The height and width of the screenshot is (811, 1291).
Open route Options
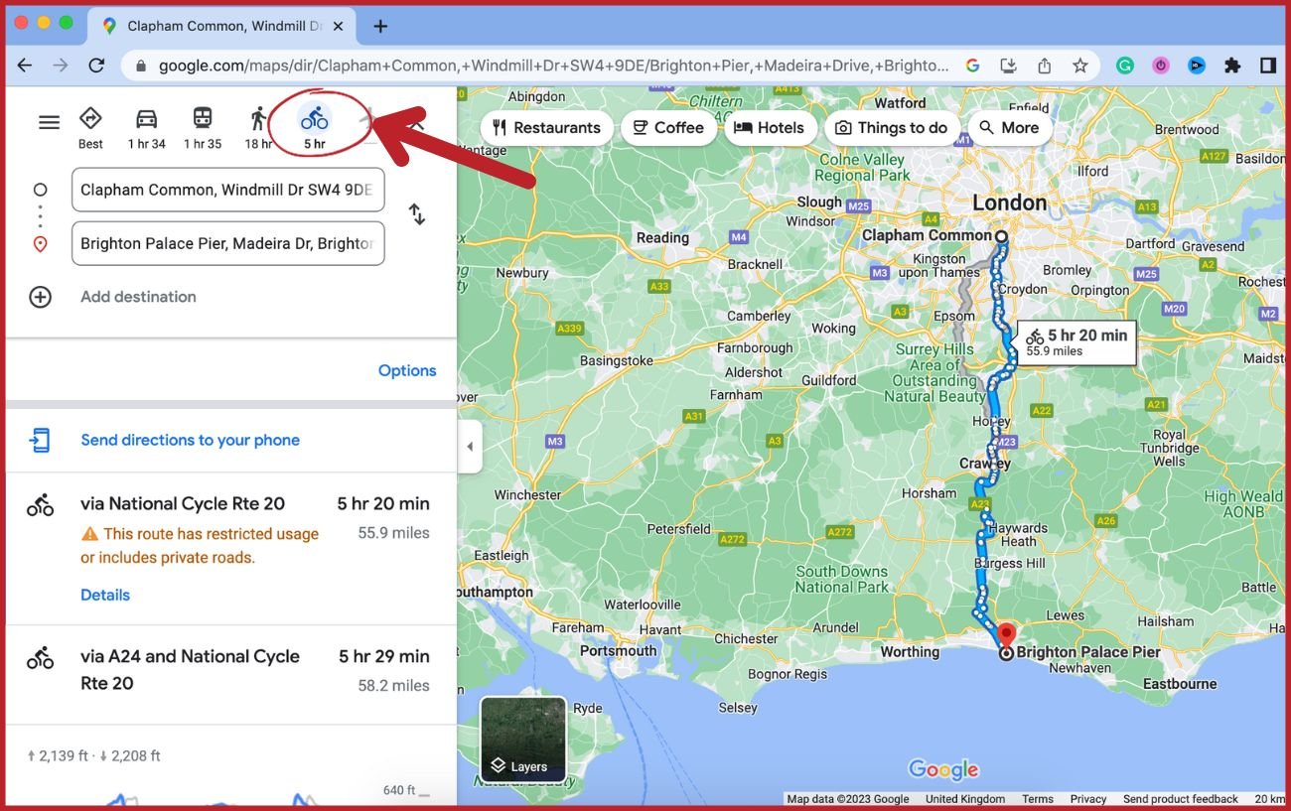point(407,370)
